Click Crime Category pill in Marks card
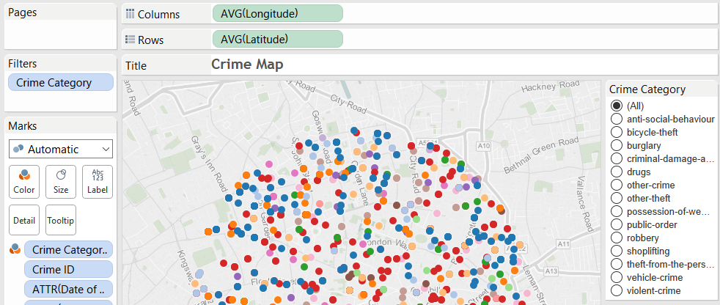Viewport: 720px width, 305px height. pos(68,250)
